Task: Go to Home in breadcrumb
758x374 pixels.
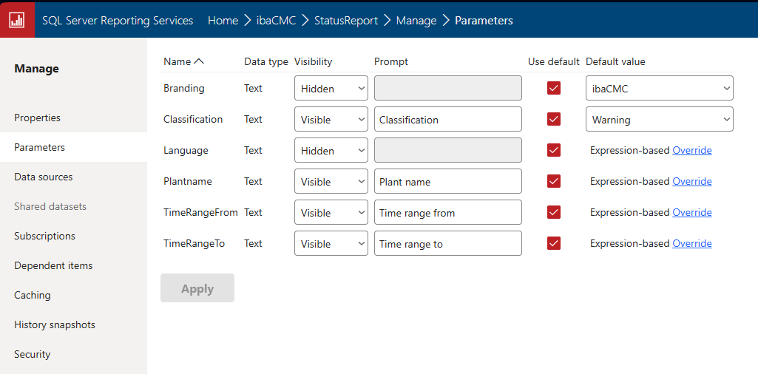Action: pyautogui.click(x=223, y=21)
